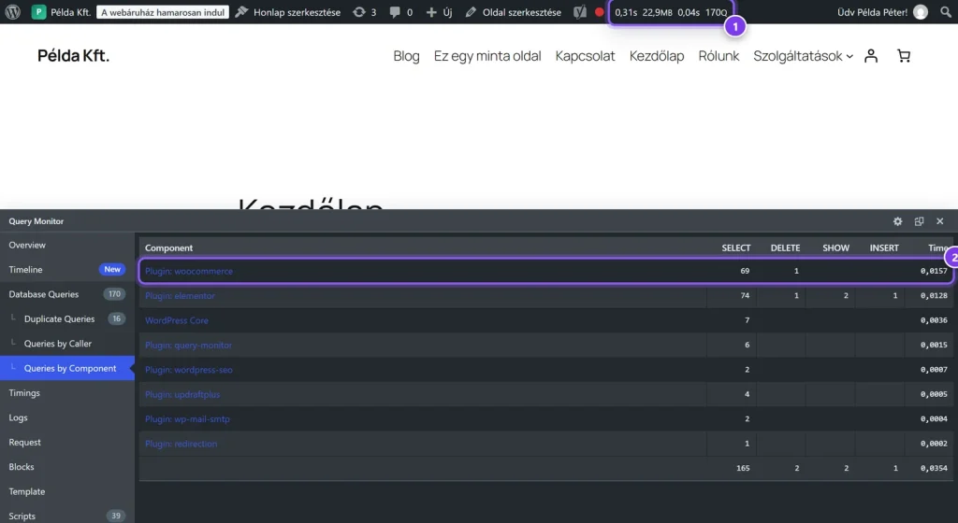Click the 'A webáruház hamarosan indul' notice
The height and width of the screenshot is (523, 958).
pyautogui.click(x=163, y=12)
